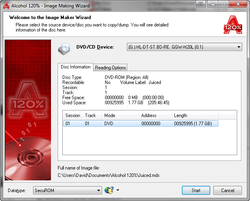The image size is (250, 201).
Task: Click the Mode column header
Action: point(120,115)
